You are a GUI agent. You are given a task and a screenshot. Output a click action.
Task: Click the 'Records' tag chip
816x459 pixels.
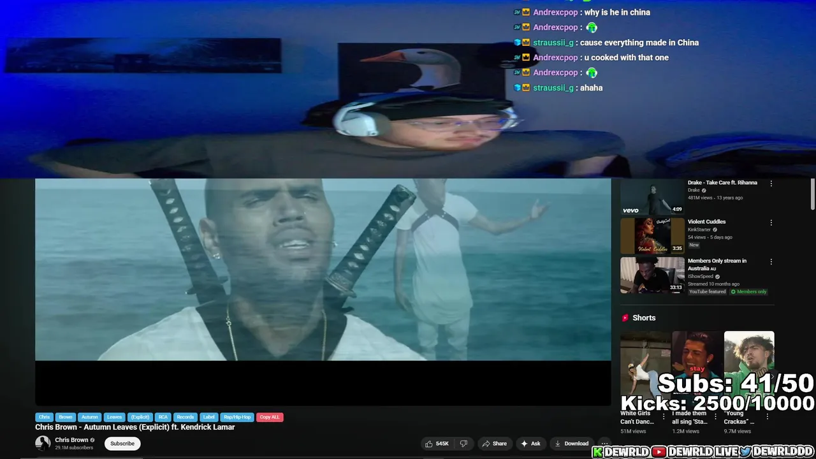pos(185,417)
